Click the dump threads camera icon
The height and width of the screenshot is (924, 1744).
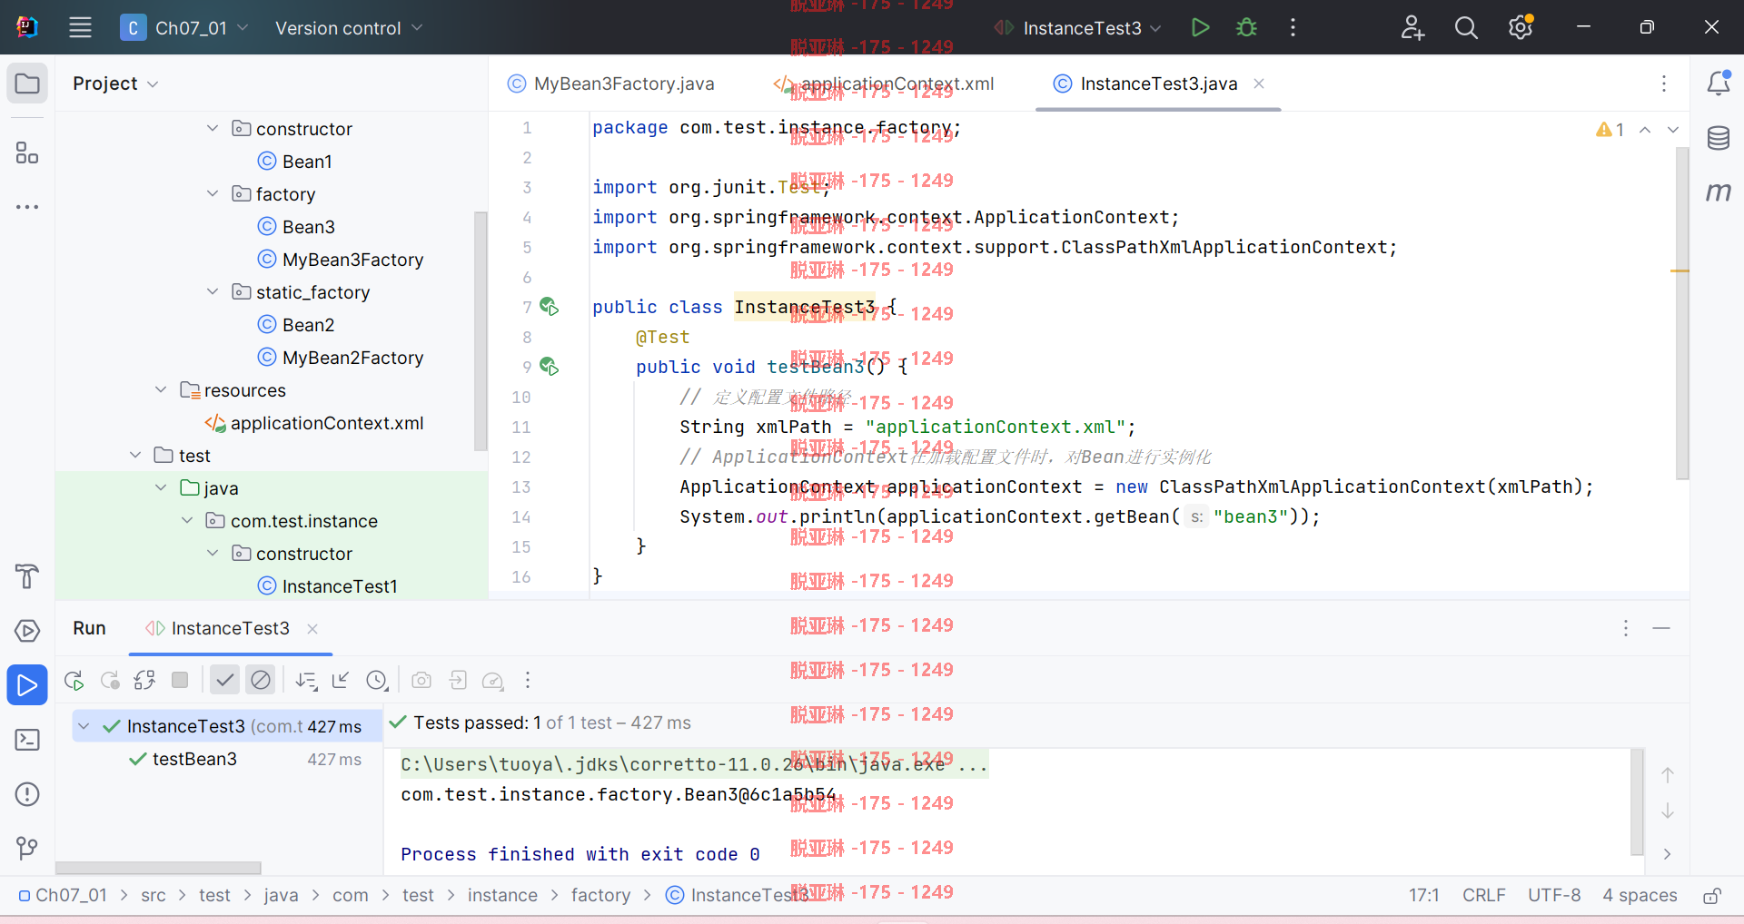point(421,680)
